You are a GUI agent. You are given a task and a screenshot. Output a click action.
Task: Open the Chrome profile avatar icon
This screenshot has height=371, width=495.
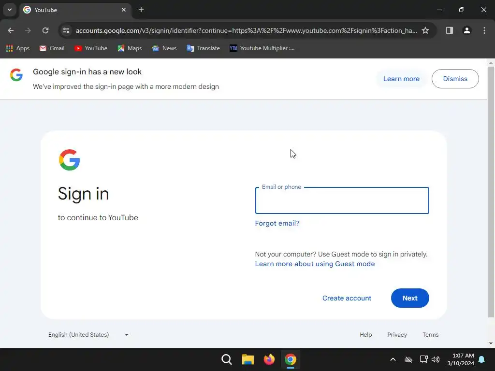tap(466, 30)
